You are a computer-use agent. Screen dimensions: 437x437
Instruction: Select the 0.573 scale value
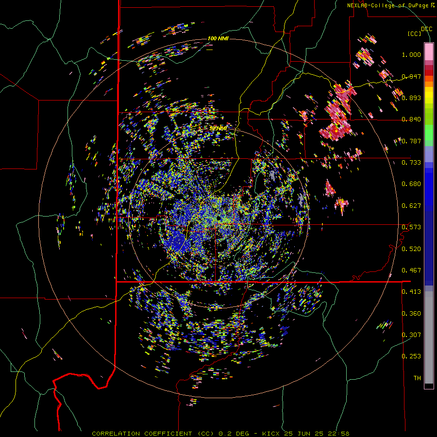click(x=411, y=227)
